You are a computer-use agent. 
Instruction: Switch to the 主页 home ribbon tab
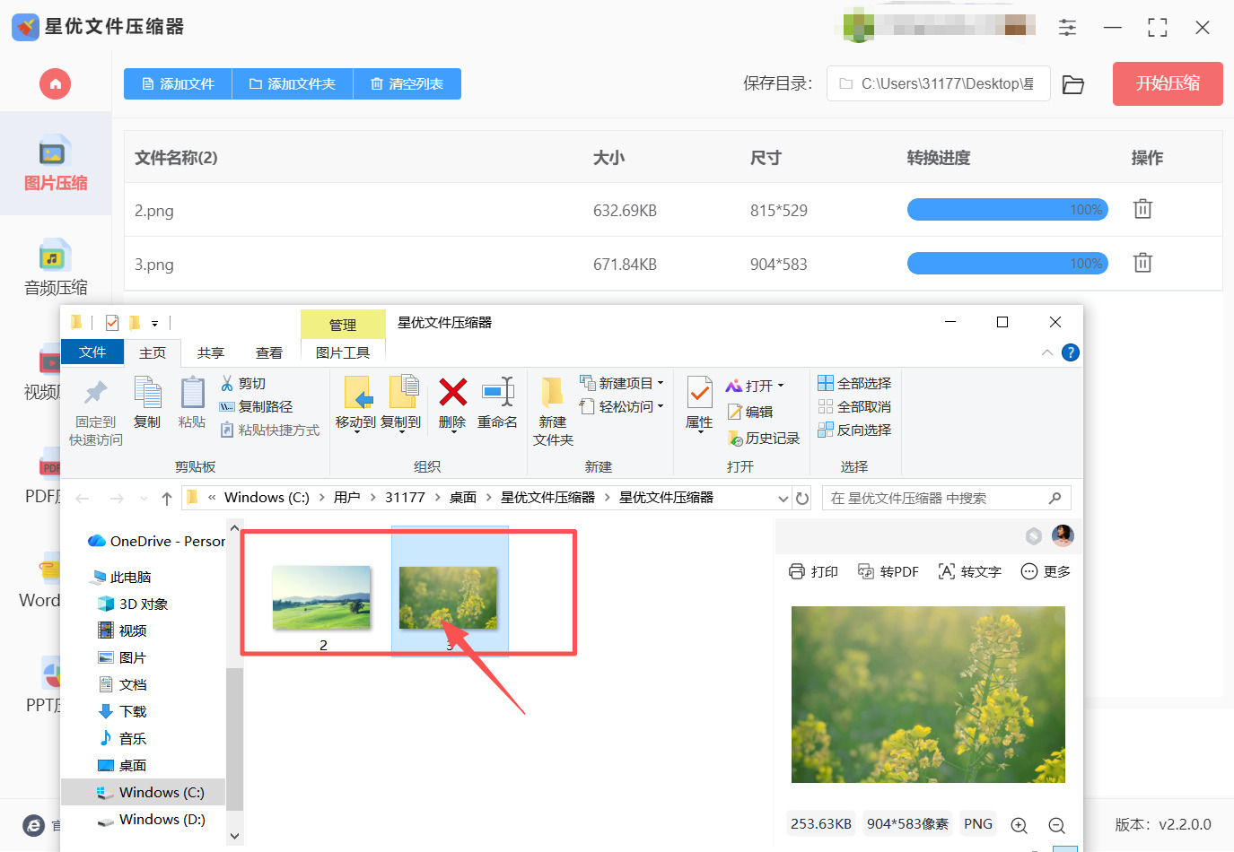tap(153, 353)
